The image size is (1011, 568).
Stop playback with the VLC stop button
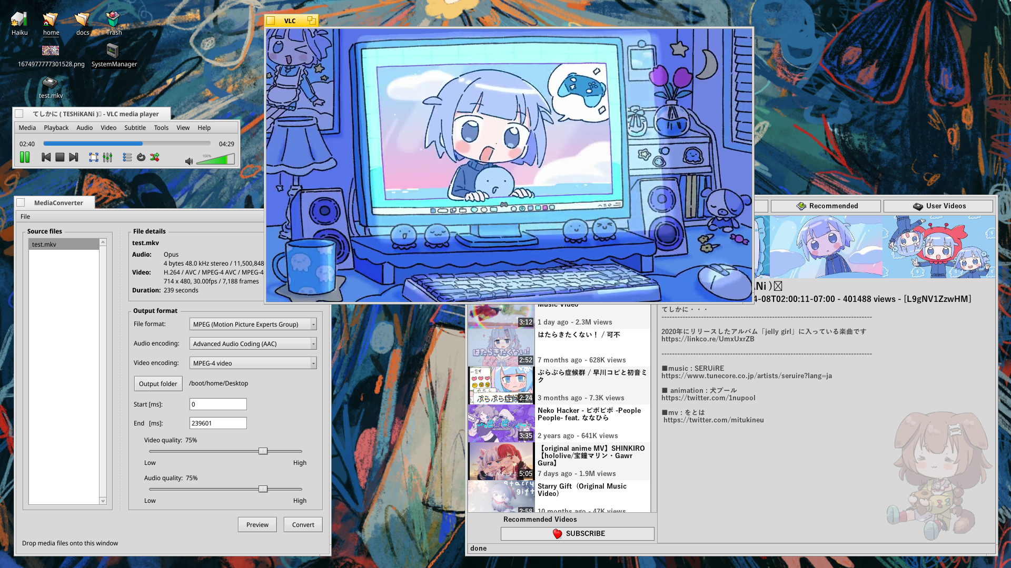click(x=60, y=157)
